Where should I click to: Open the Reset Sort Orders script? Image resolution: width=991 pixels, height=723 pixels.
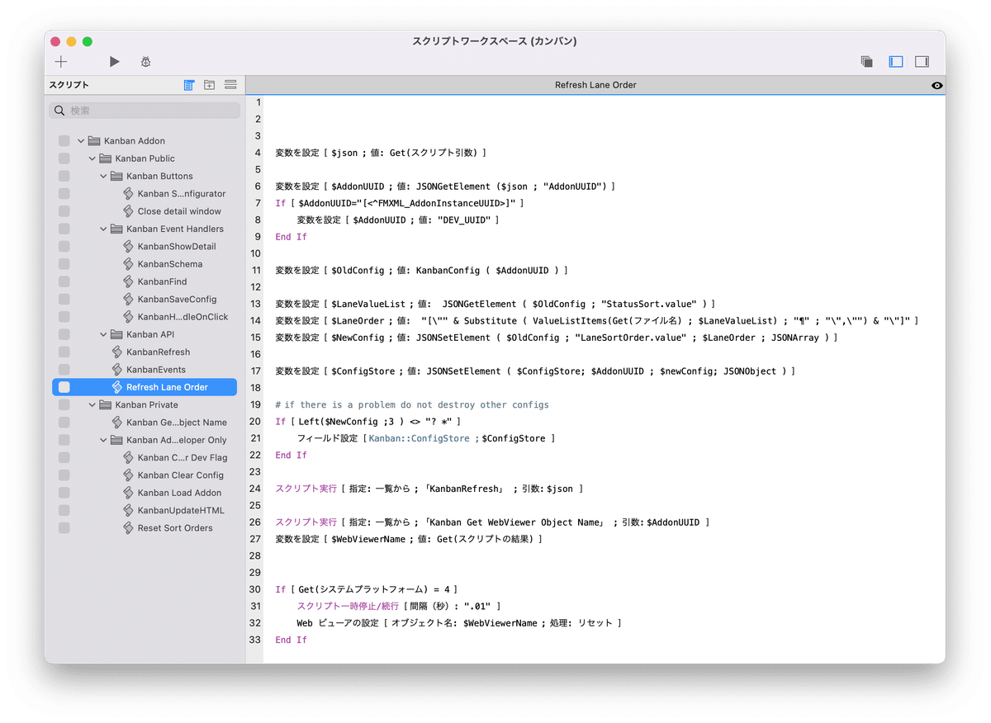click(x=169, y=527)
